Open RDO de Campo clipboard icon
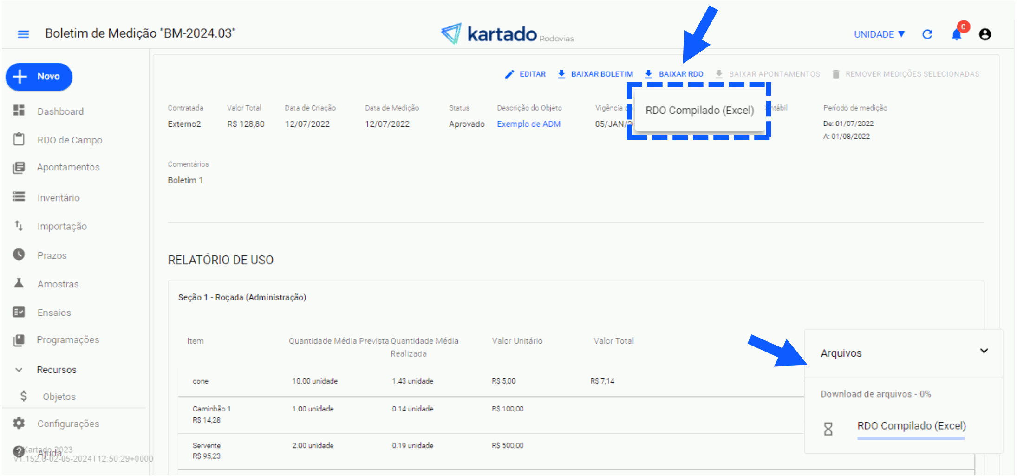 (x=19, y=139)
